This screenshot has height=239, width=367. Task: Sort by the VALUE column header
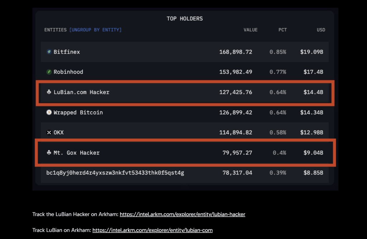[251, 30]
